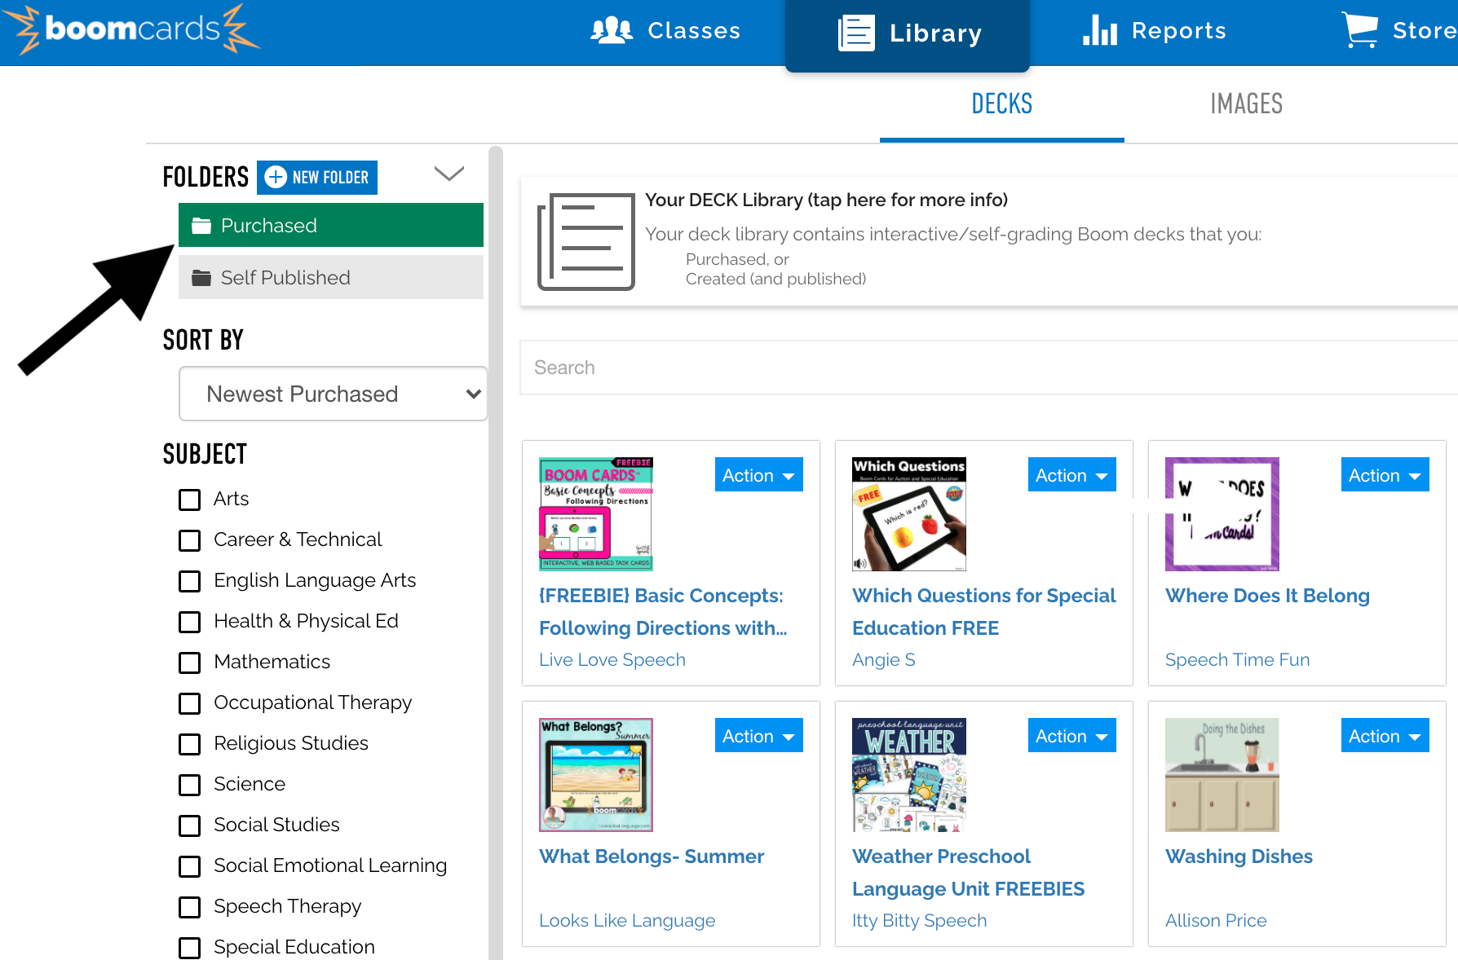This screenshot has width=1458, height=960.
Task: Tick the Speech Therapy checkbox
Action: 190,907
